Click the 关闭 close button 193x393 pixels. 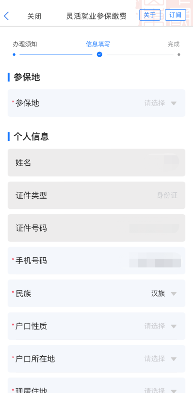pyautogui.click(x=34, y=16)
